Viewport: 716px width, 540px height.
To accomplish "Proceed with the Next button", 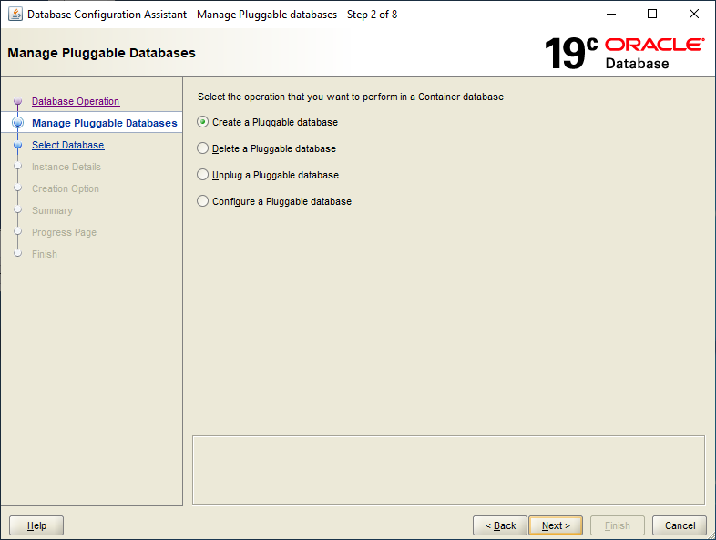I will pyautogui.click(x=556, y=525).
